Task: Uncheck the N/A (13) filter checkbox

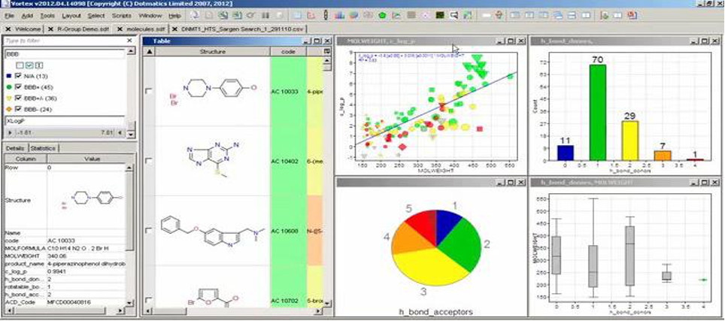Action: pos(20,76)
